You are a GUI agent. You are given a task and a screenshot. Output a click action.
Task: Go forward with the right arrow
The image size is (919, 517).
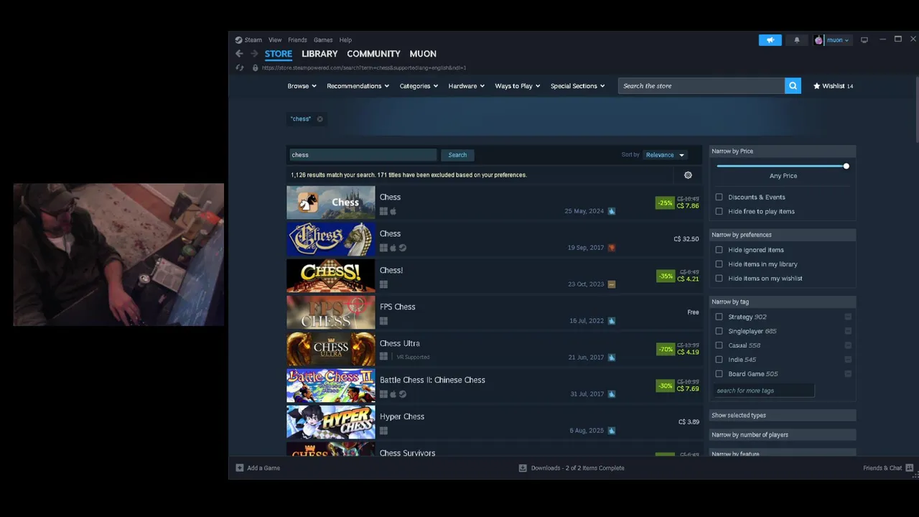(254, 54)
